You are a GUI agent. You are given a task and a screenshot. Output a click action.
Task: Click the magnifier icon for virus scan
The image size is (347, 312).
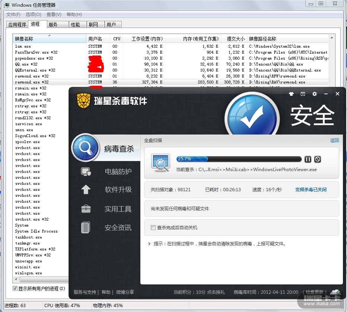tap(86, 147)
